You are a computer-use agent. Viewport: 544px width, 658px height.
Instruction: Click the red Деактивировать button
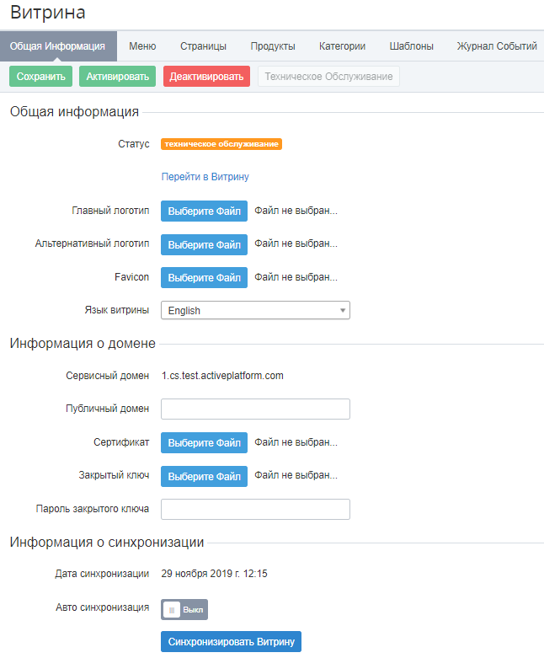207,77
